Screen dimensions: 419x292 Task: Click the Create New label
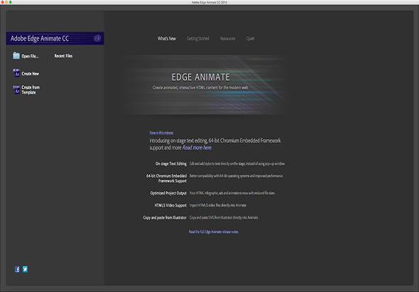pyautogui.click(x=31, y=74)
